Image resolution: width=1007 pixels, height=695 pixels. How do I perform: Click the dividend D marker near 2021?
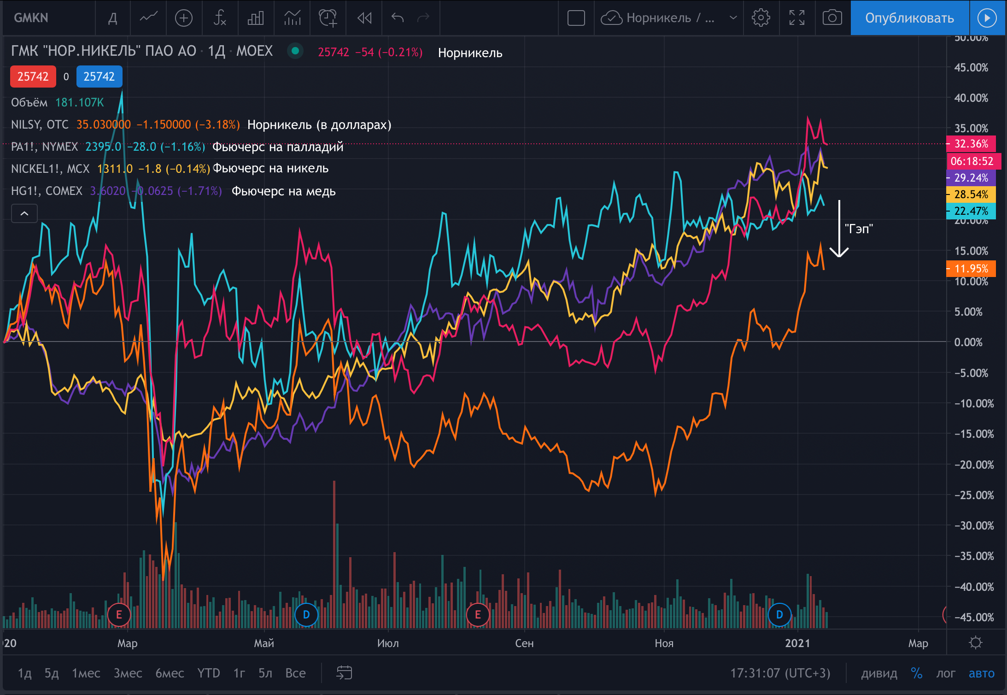(779, 614)
